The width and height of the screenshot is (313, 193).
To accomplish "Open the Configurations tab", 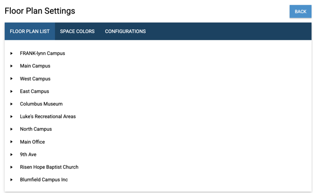I will click(125, 31).
